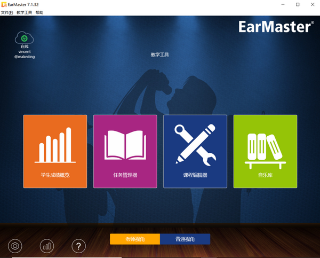Screen dimensions: 320x258
Task: Open the 教学工具 menu in the menu bar
Action: pyautogui.click(x=25, y=12)
